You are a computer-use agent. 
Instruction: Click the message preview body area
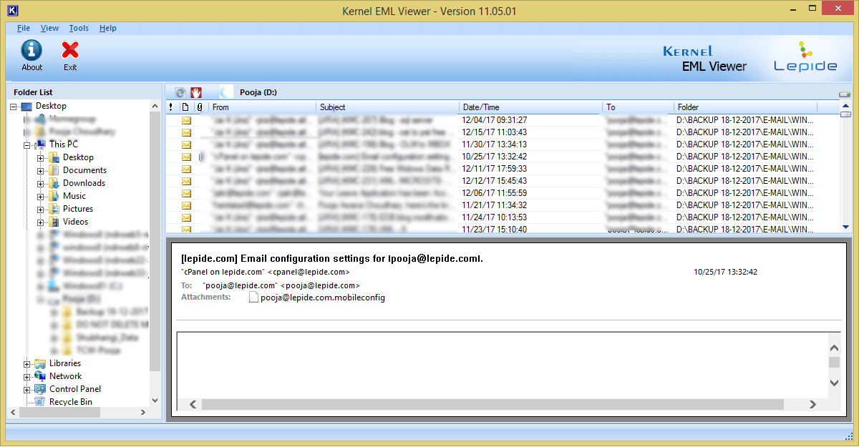pyautogui.click(x=502, y=365)
